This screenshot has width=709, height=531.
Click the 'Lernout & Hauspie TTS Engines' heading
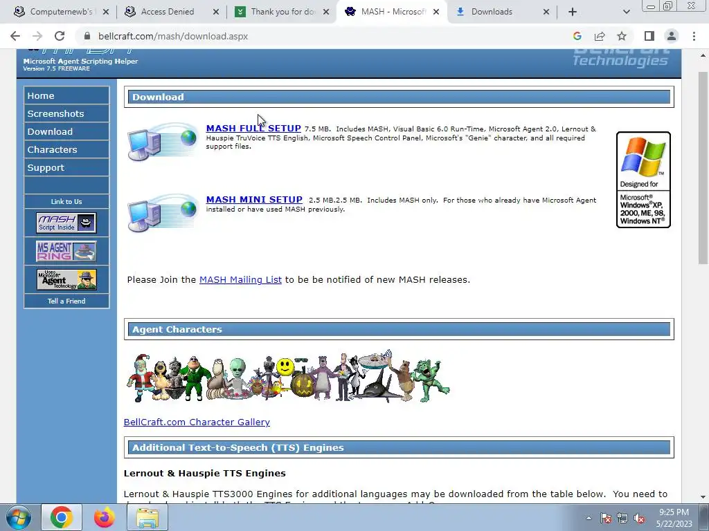pyautogui.click(x=205, y=473)
